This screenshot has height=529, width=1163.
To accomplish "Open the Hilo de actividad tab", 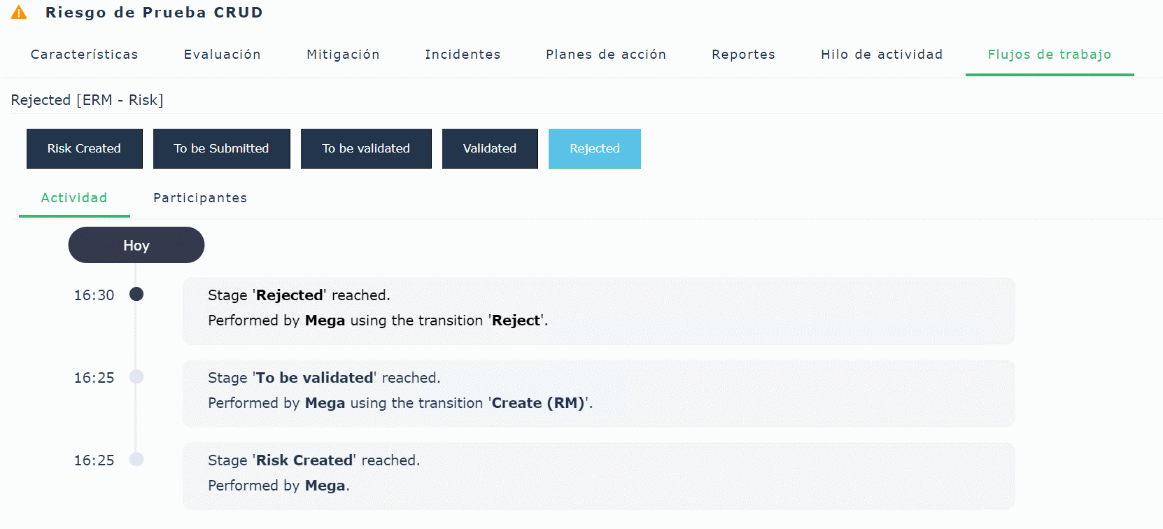I will (x=882, y=55).
